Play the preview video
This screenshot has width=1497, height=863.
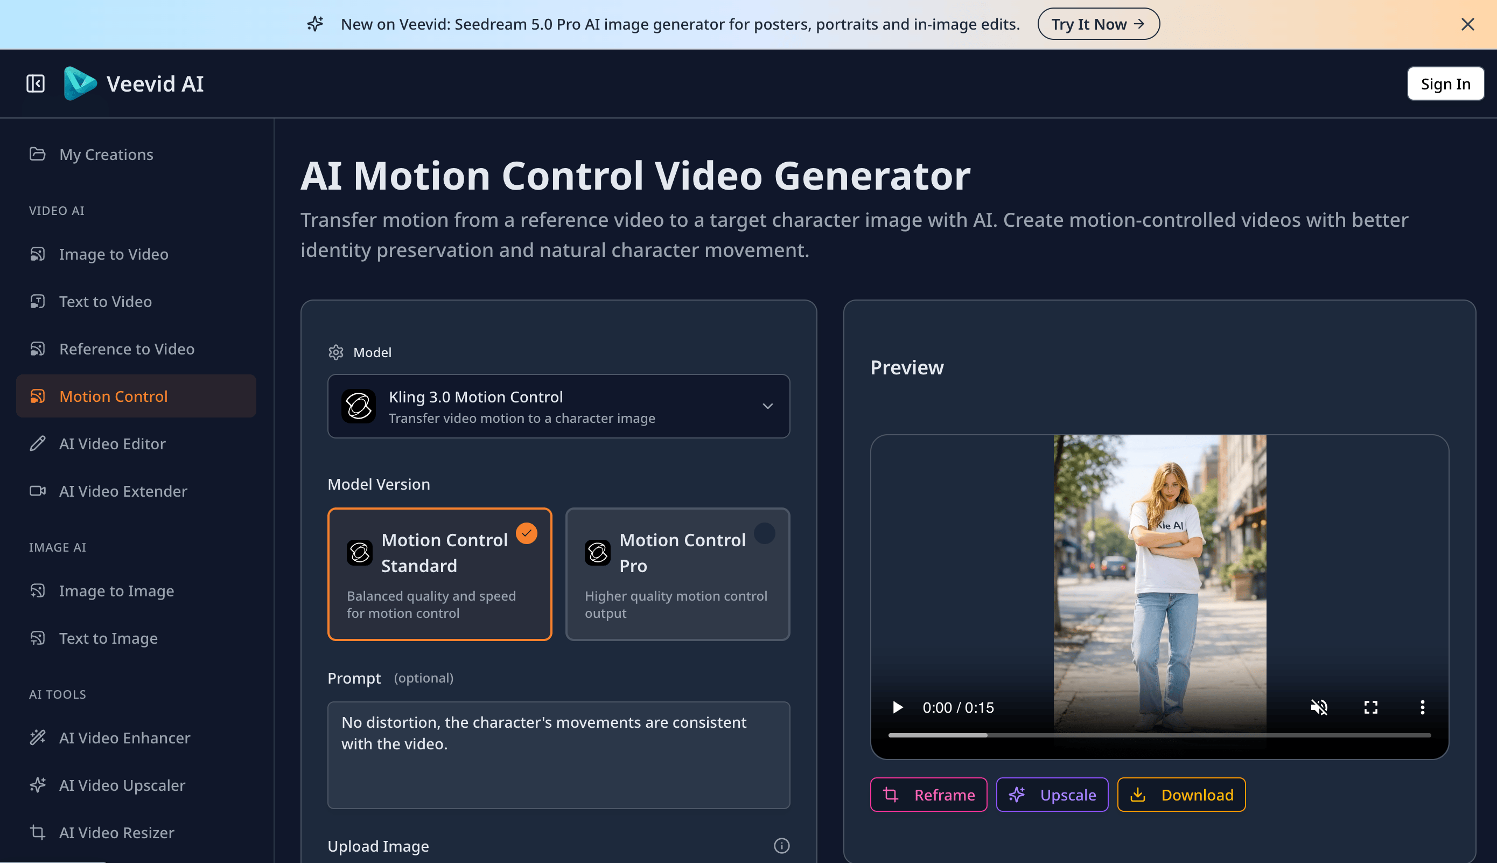click(x=898, y=707)
